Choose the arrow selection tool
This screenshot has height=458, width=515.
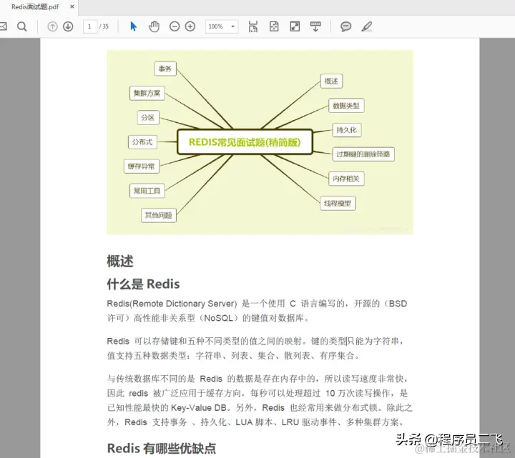[x=133, y=26]
